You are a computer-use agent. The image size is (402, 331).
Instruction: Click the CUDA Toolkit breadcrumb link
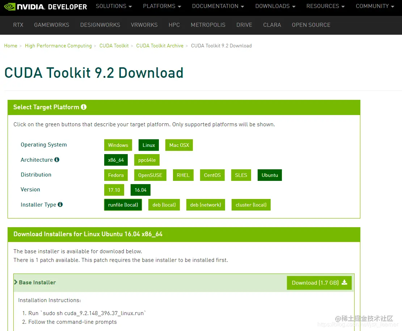(x=114, y=46)
